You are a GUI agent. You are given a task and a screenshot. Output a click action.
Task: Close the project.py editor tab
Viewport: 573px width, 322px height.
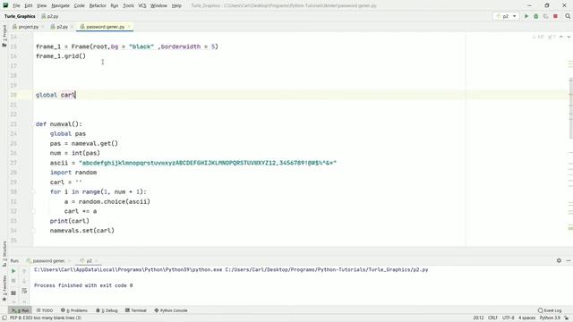42,27
